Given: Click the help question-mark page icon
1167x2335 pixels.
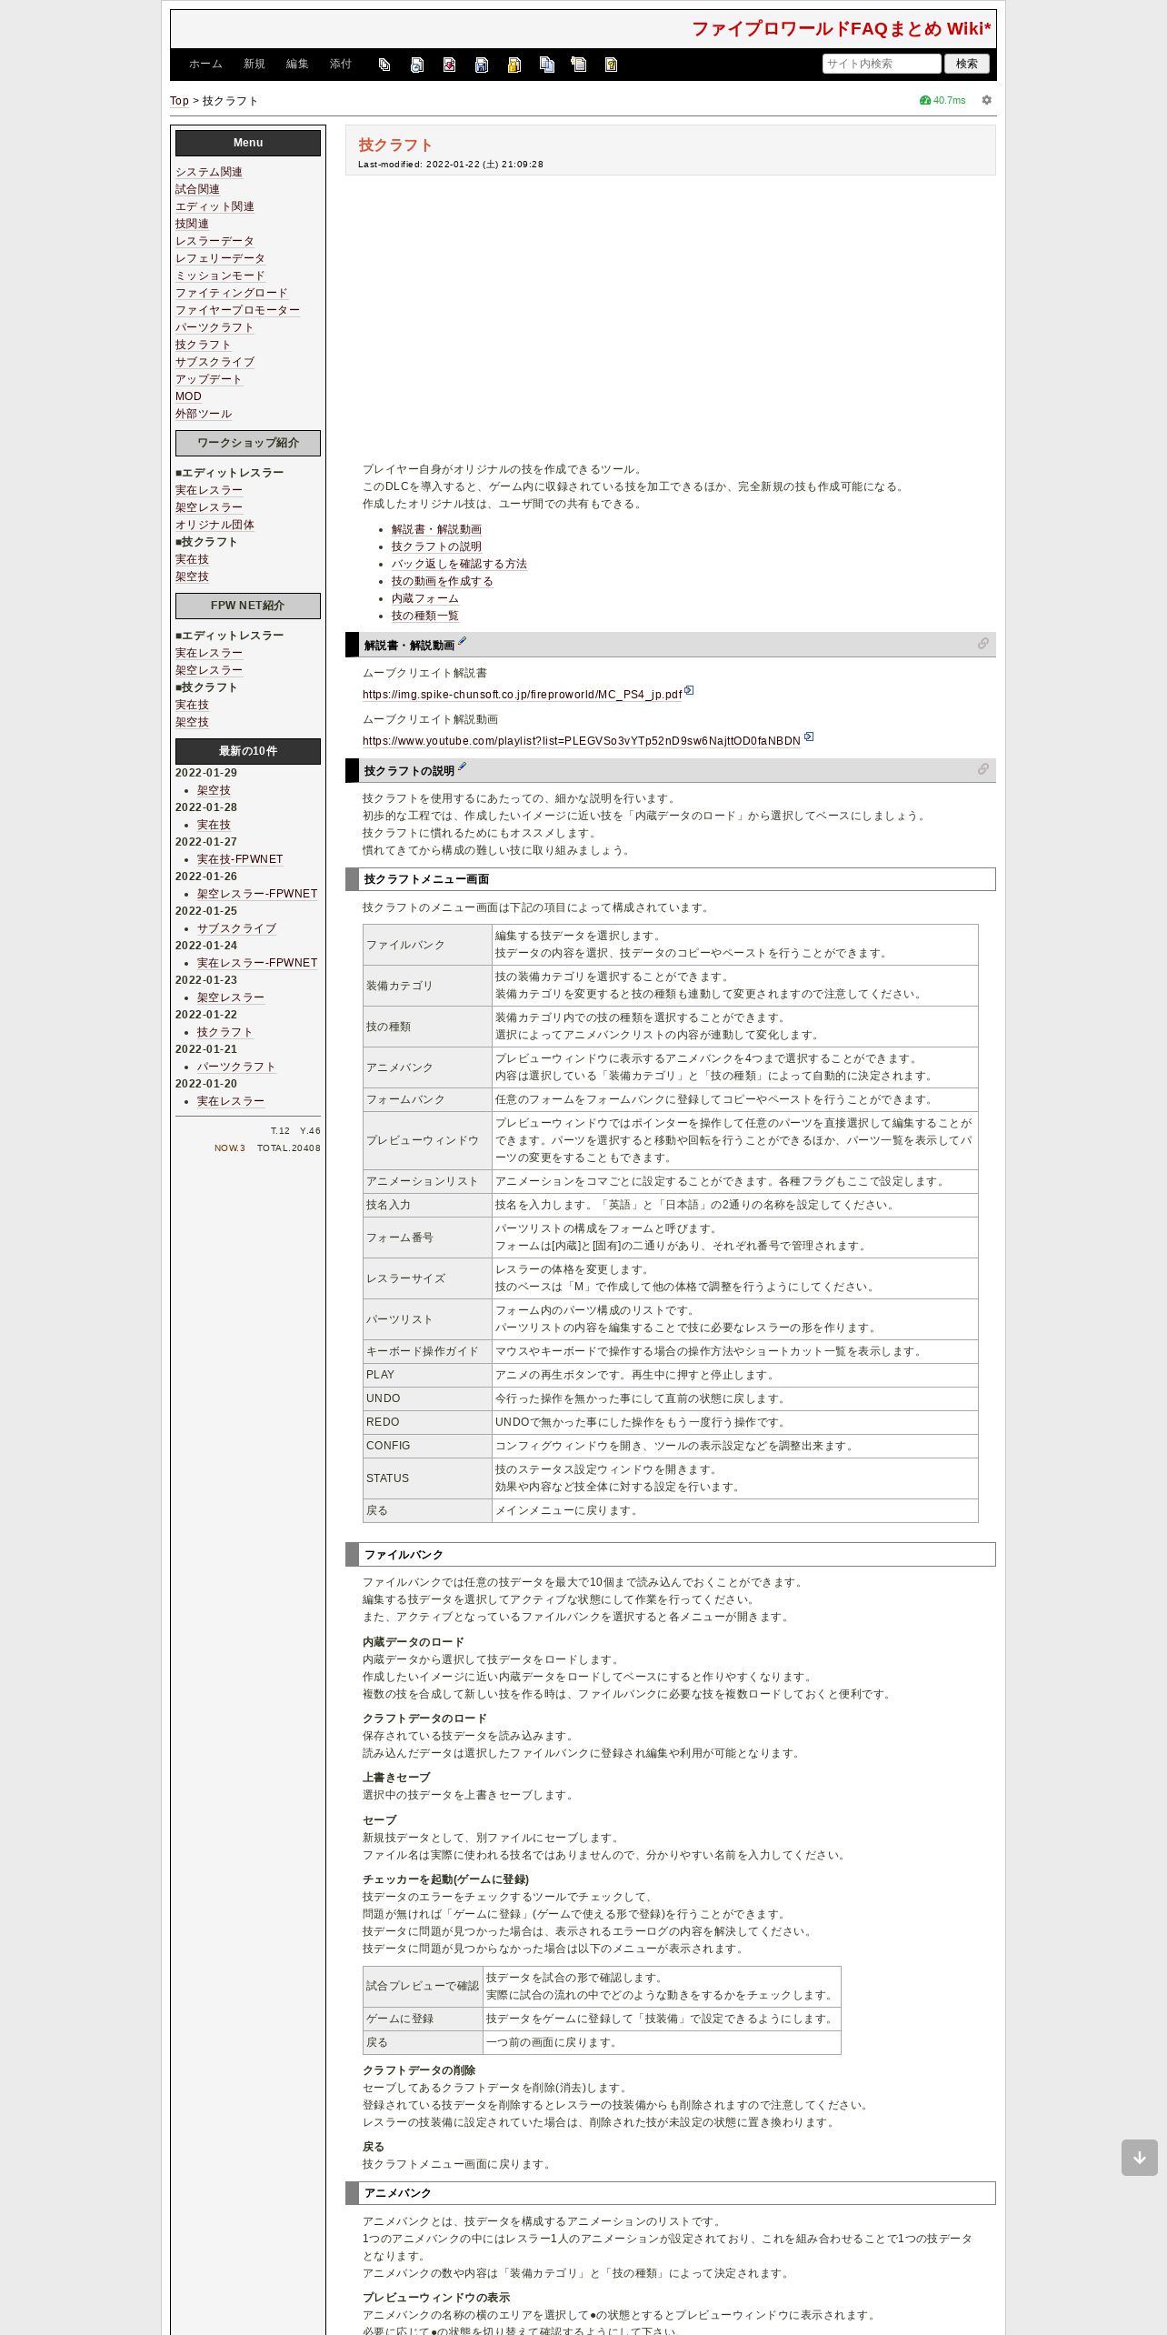Looking at the screenshot, I should [x=611, y=65].
